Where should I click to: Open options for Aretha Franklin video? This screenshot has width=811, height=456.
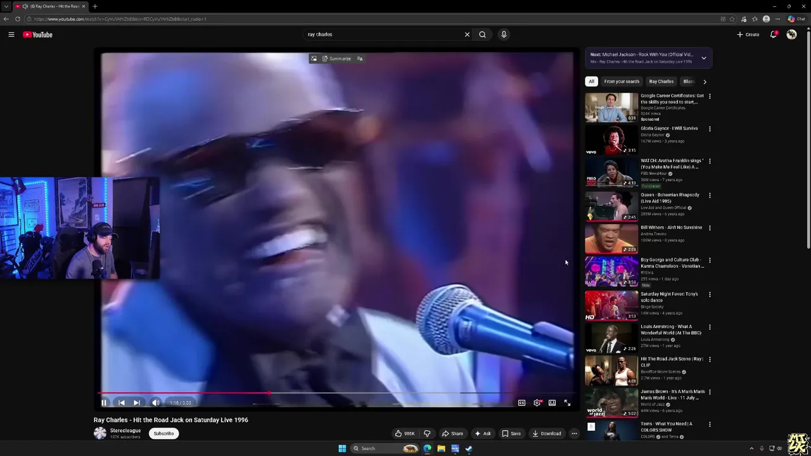point(710,161)
